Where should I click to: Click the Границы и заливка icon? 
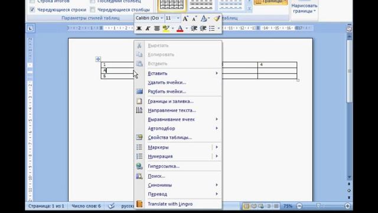coord(139,101)
